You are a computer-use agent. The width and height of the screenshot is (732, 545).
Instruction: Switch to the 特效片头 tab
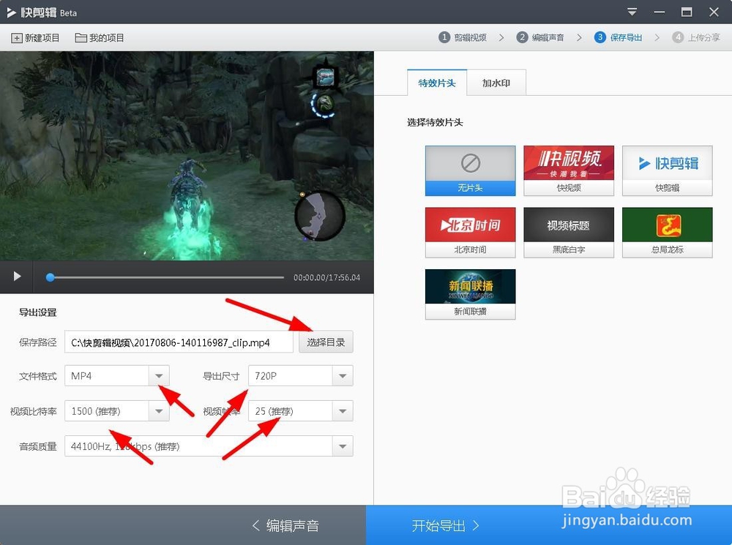tap(437, 83)
